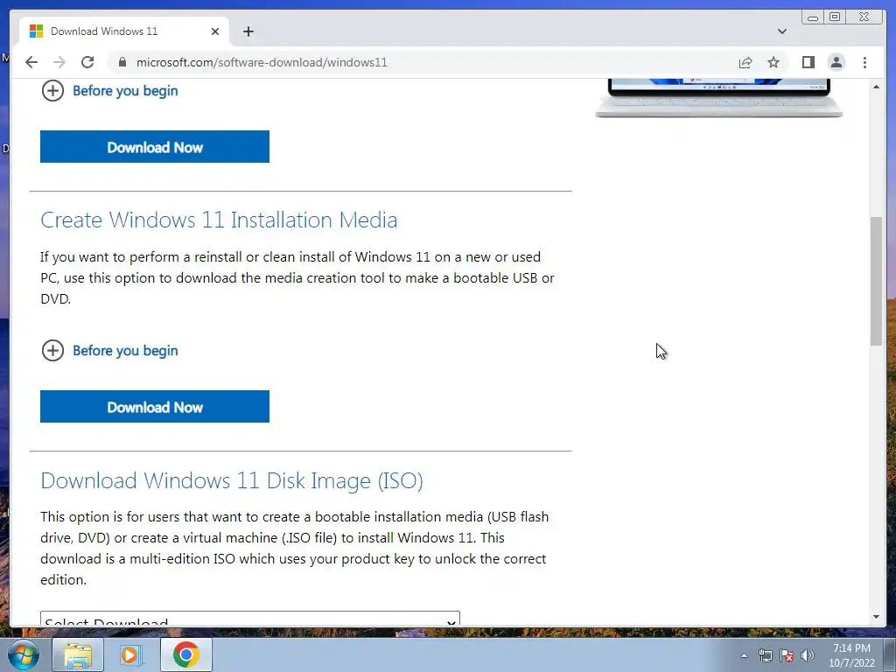Minimize the Chrome window
This screenshot has height=672, width=896.
(812, 17)
